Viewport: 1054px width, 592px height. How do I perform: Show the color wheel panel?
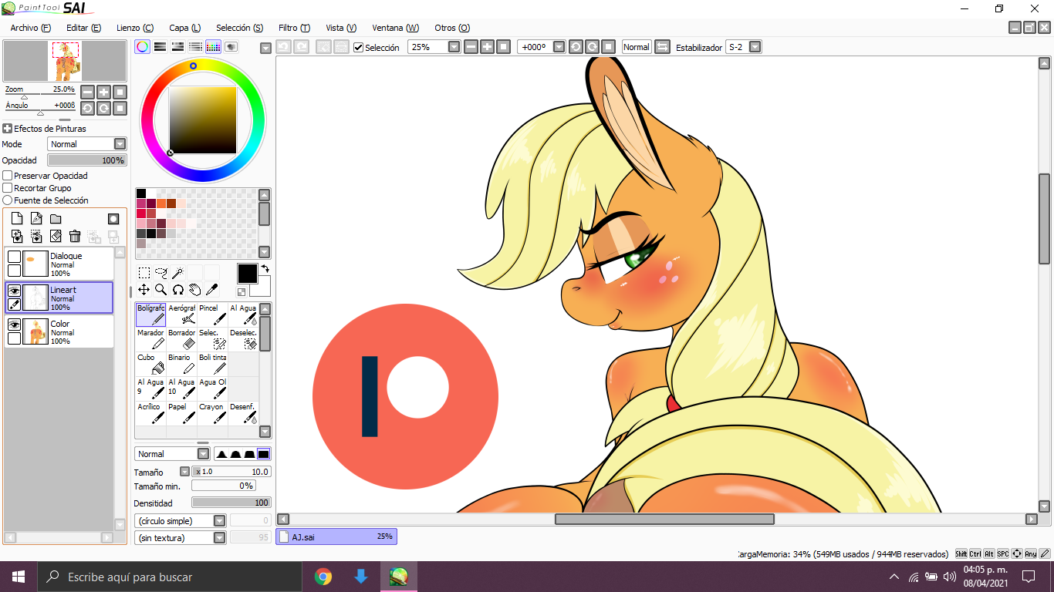(142, 46)
